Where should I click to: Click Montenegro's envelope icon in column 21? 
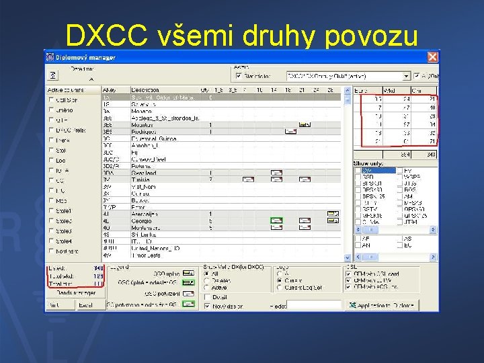tap(305, 227)
